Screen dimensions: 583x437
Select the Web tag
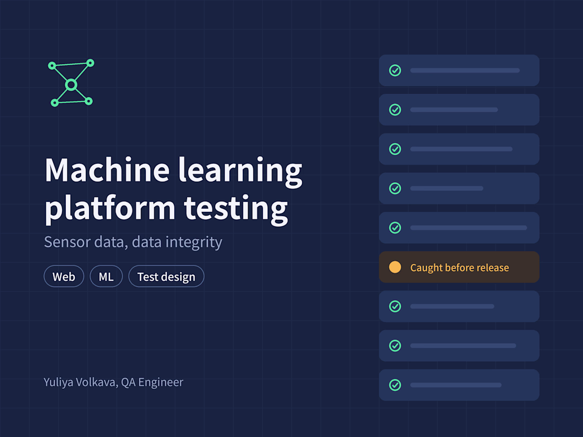pyautogui.click(x=64, y=277)
